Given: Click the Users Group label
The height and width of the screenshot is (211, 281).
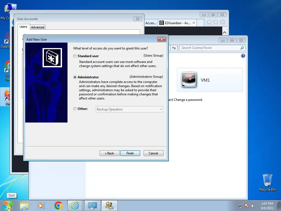Looking at the screenshot, I should click(153, 55).
